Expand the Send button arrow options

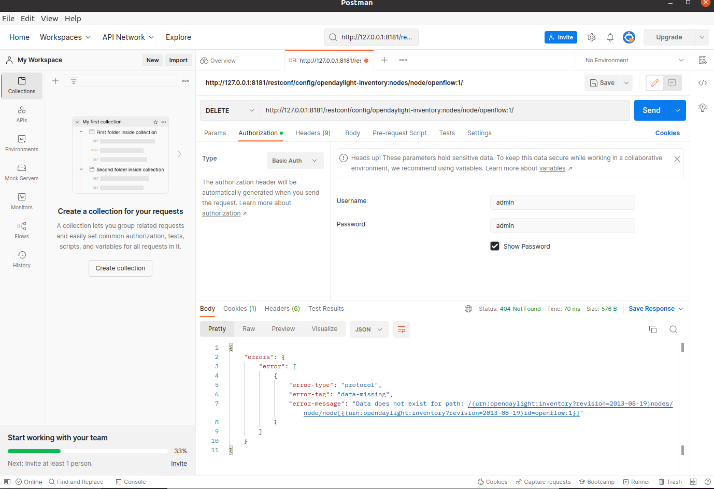point(678,110)
